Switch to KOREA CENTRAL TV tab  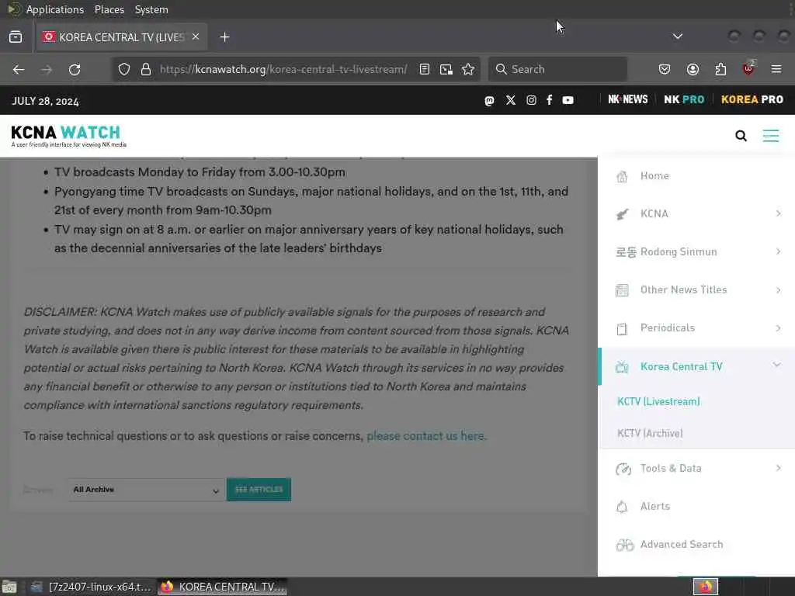[122, 37]
